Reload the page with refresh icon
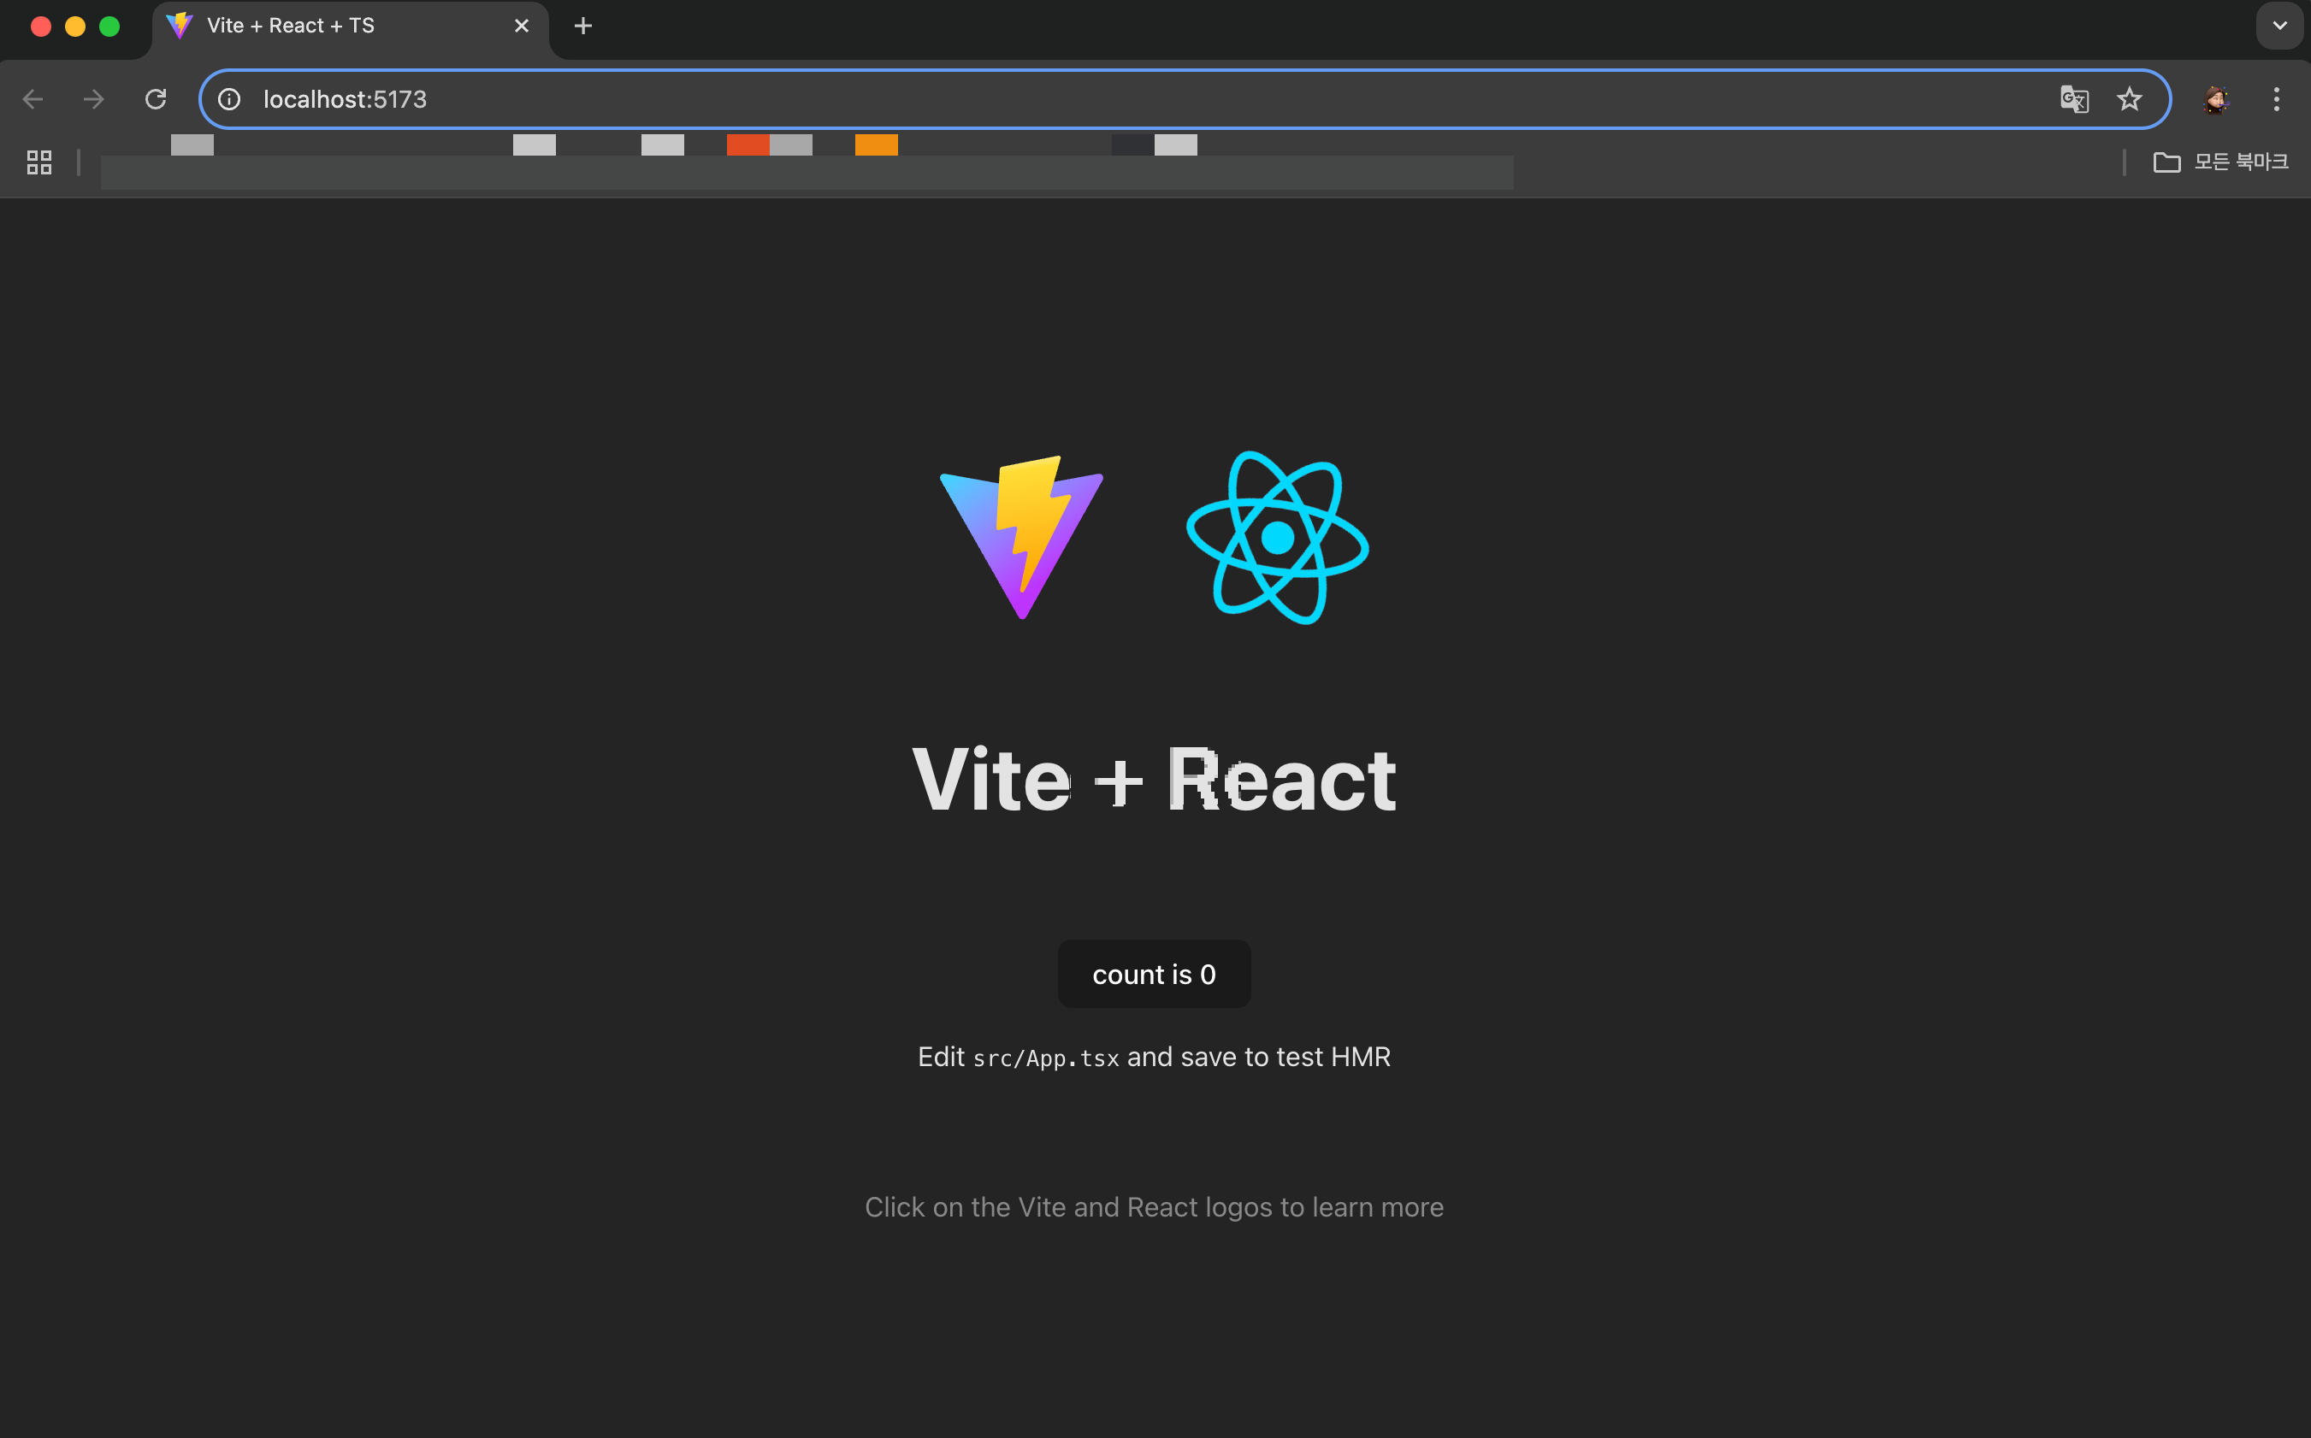 [x=155, y=99]
